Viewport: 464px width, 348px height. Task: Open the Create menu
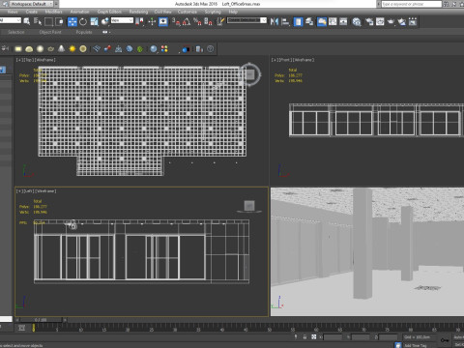pyautogui.click(x=32, y=12)
